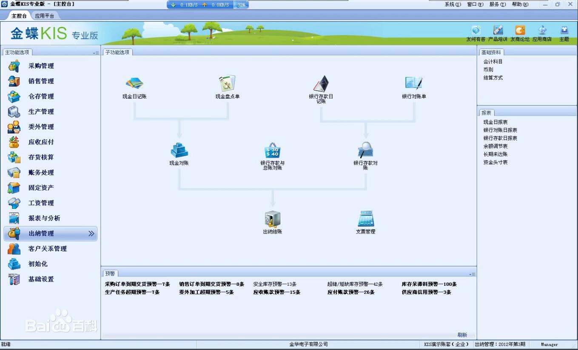
Task: Open the 银行存款对账 magnifier icon
Action: coord(365,150)
